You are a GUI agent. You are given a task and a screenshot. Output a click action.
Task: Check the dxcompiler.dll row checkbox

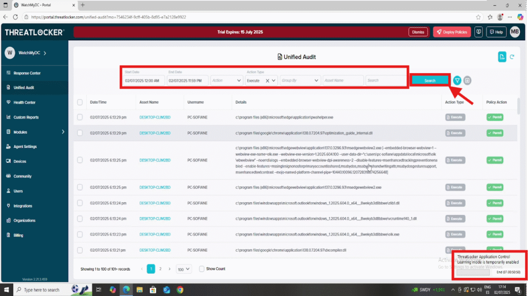tap(80, 250)
